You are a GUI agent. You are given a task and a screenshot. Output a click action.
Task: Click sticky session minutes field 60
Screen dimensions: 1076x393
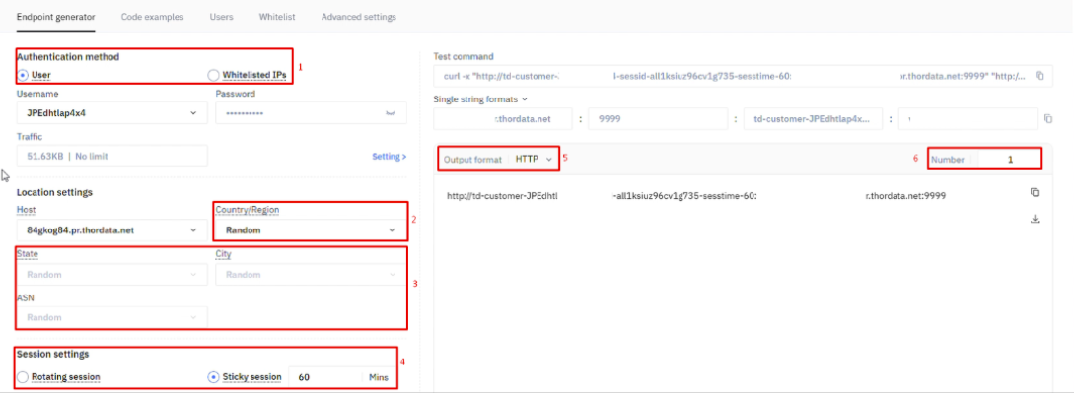tap(325, 377)
